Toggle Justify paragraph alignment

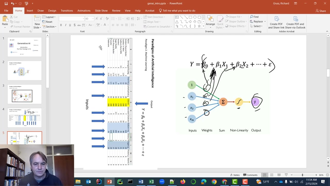point(126,25)
